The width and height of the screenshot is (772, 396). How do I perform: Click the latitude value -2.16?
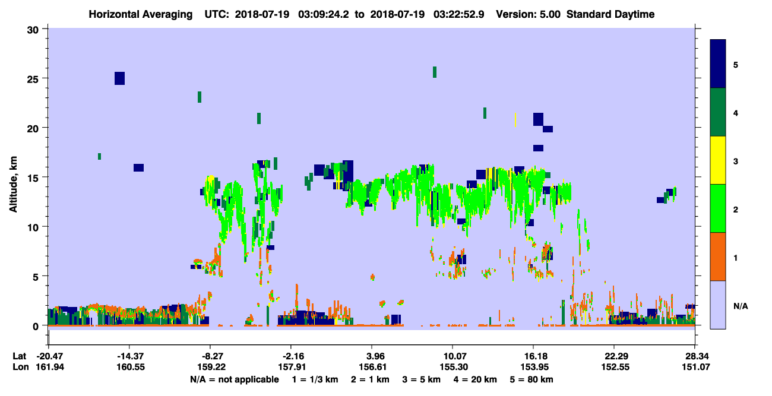coord(291,356)
